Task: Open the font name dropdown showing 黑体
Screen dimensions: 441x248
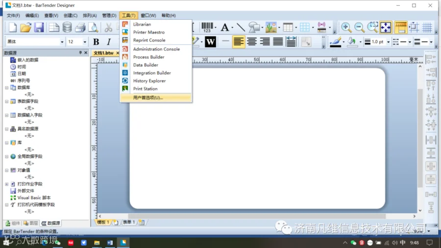Action: pos(35,42)
